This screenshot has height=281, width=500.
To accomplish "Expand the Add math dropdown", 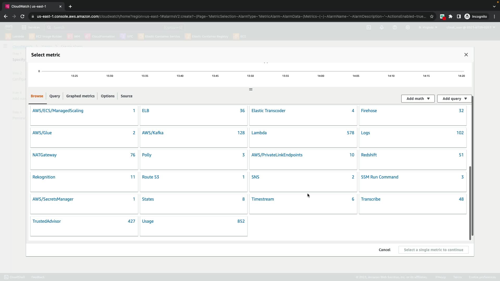I will [x=418, y=99].
